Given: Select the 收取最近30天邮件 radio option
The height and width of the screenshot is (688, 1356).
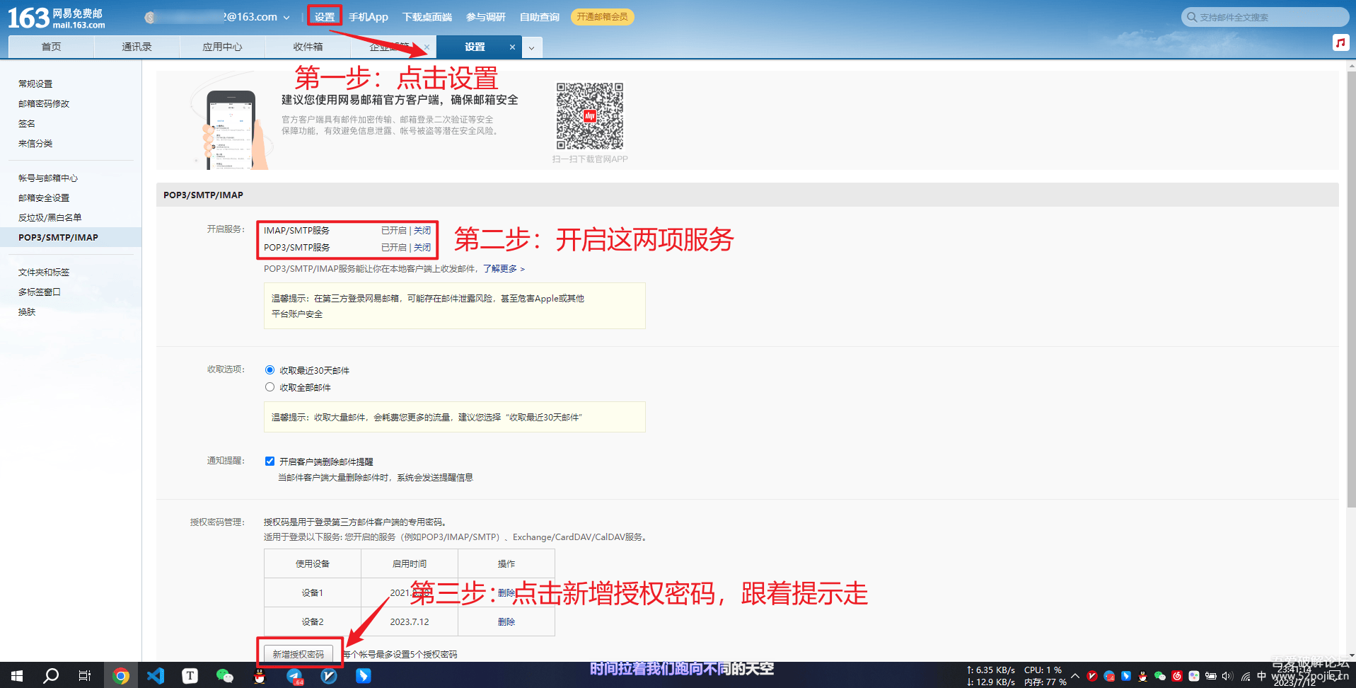Looking at the screenshot, I should coord(270,370).
